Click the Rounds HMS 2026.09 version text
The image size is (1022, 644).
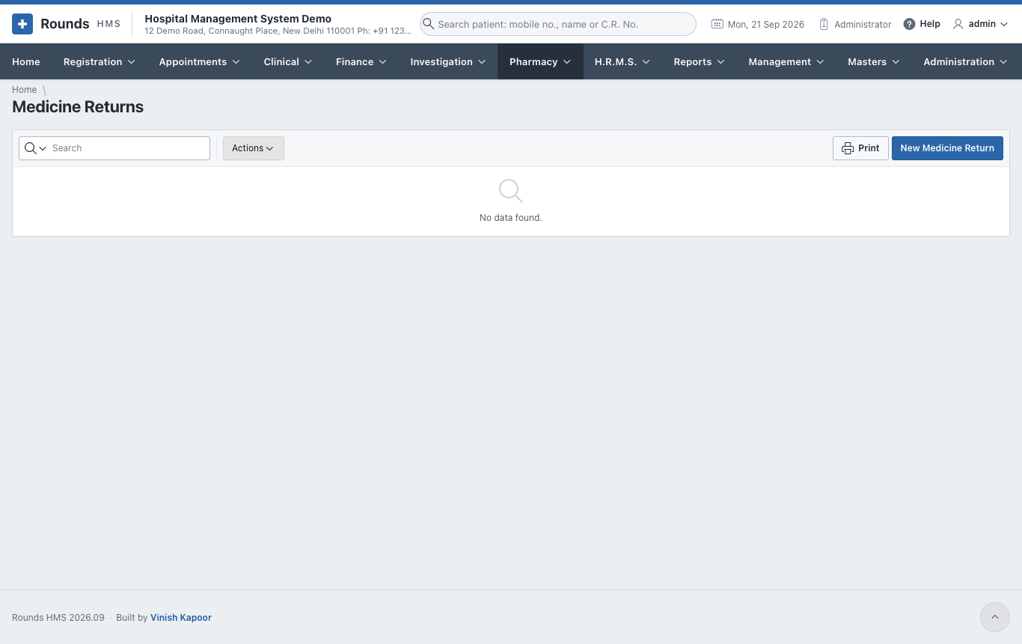pyautogui.click(x=58, y=618)
